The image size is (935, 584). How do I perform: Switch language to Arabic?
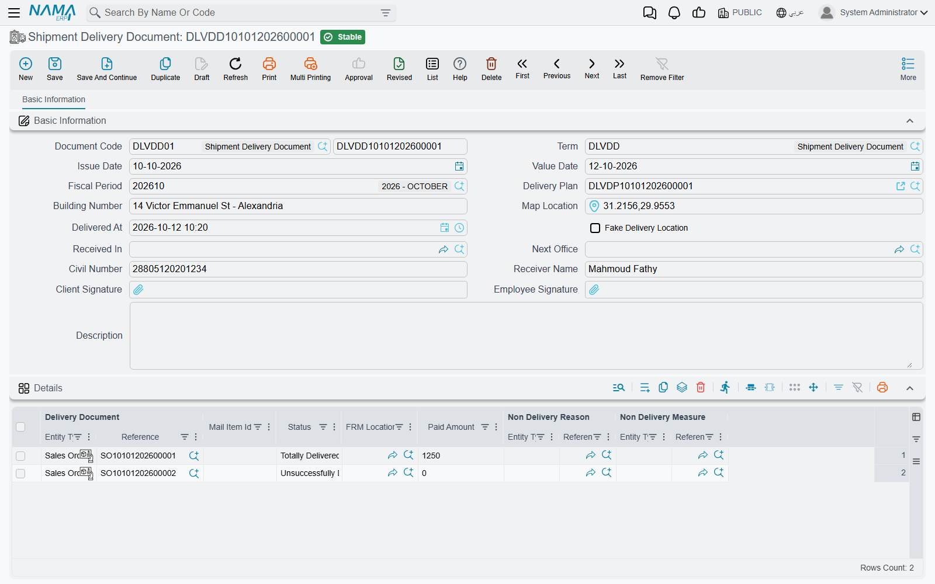(790, 13)
